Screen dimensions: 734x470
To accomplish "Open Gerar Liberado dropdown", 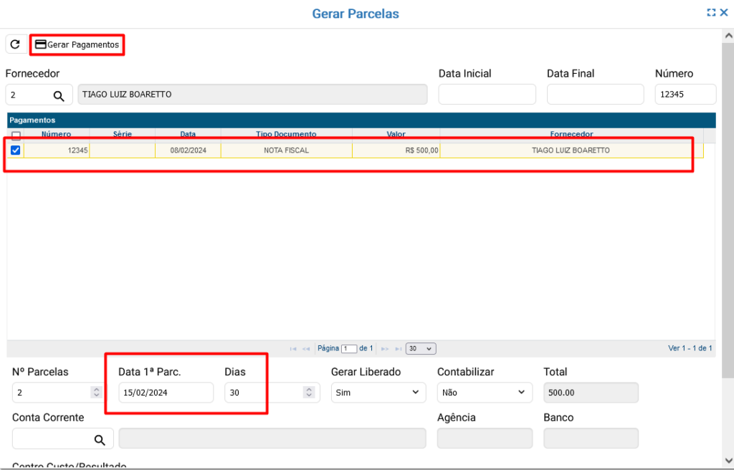I will pos(378,393).
